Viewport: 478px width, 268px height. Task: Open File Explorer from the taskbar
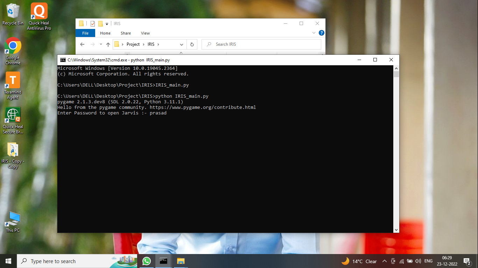[180, 261]
